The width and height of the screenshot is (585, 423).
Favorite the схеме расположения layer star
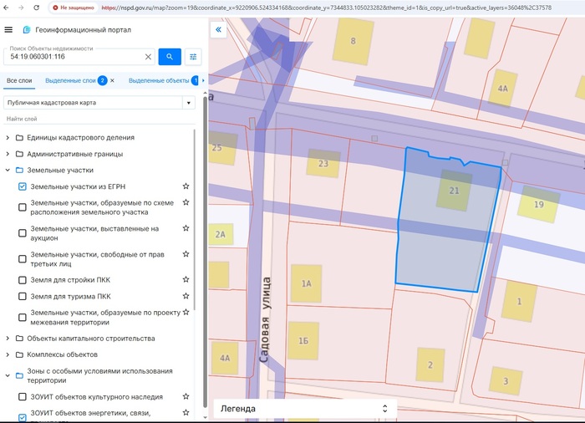[186, 202]
